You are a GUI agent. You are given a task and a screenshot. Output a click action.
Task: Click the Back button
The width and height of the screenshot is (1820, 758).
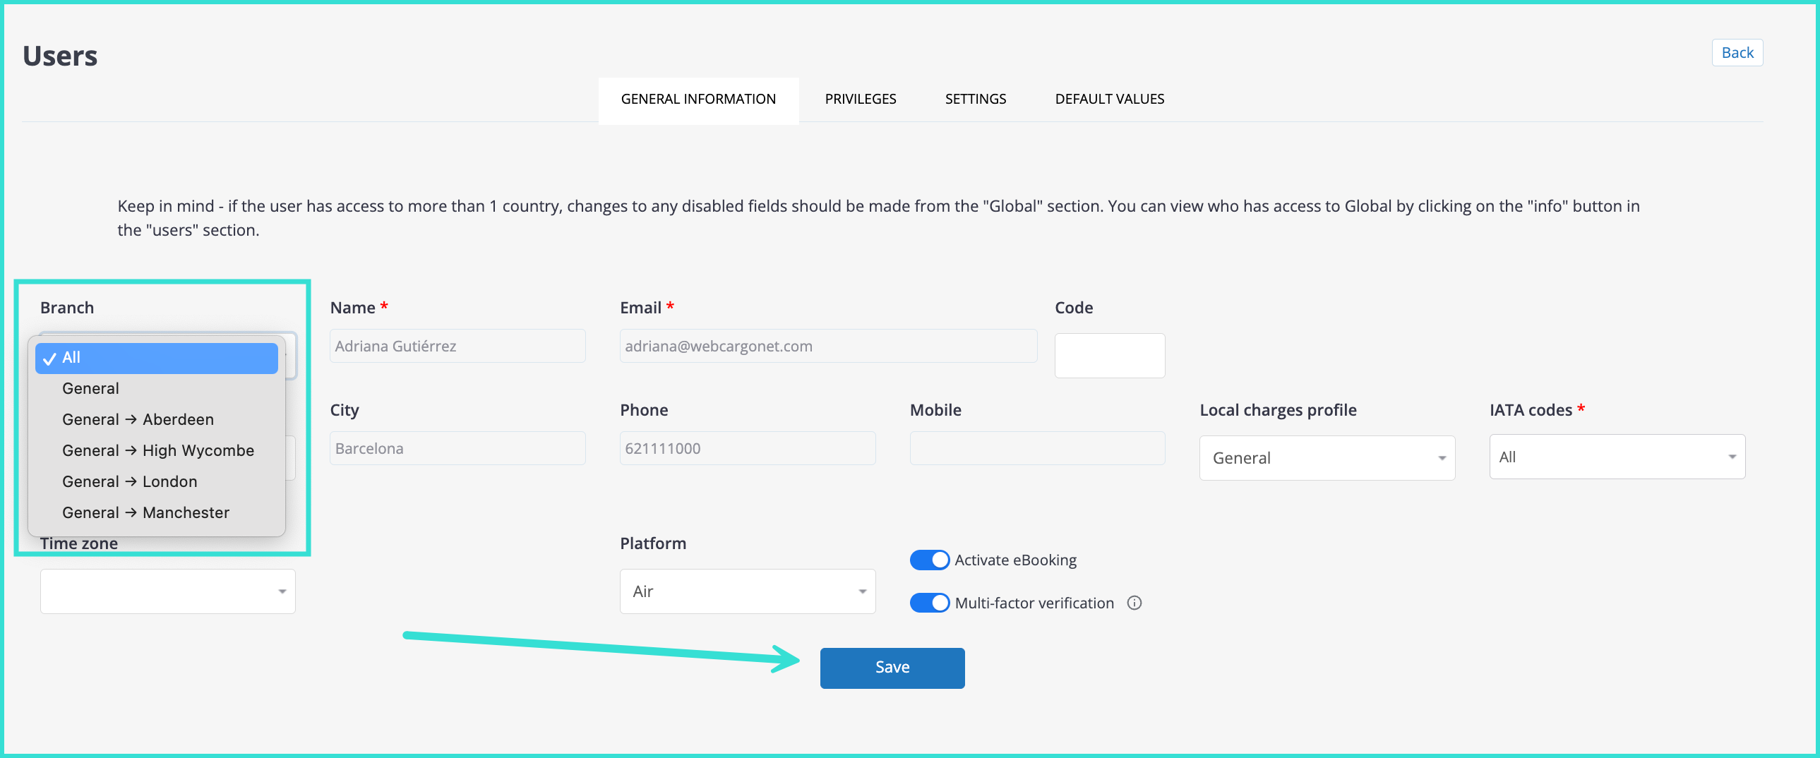(1737, 53)
